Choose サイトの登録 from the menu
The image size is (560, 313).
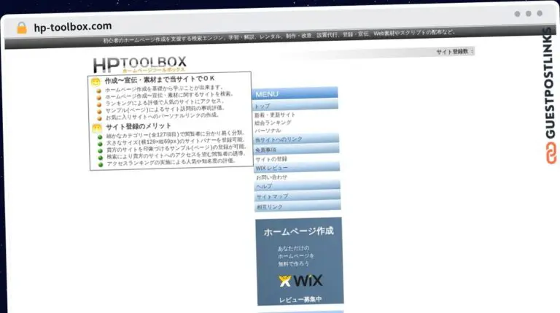pyautogui.click(x=271, y=158)
